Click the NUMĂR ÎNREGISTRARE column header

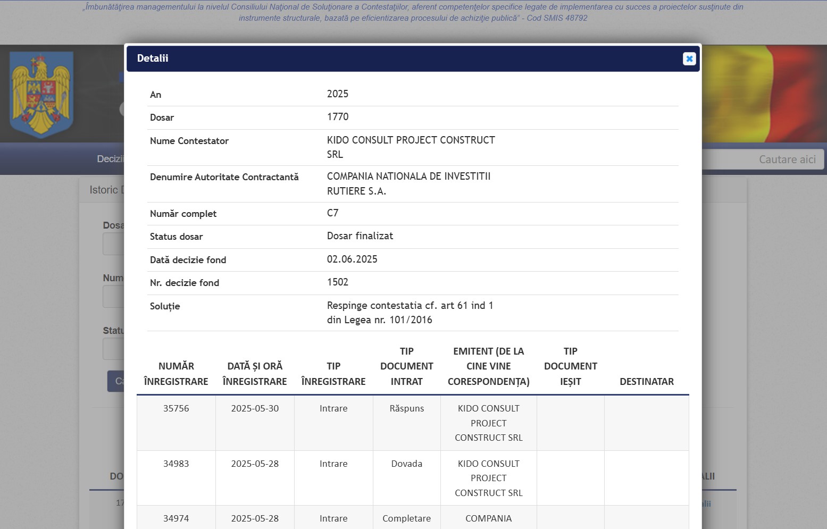pyautogui.click(x=176, y=374)
